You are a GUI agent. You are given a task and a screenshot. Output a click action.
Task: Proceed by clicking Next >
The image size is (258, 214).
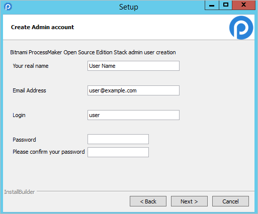tap(189, 201)
